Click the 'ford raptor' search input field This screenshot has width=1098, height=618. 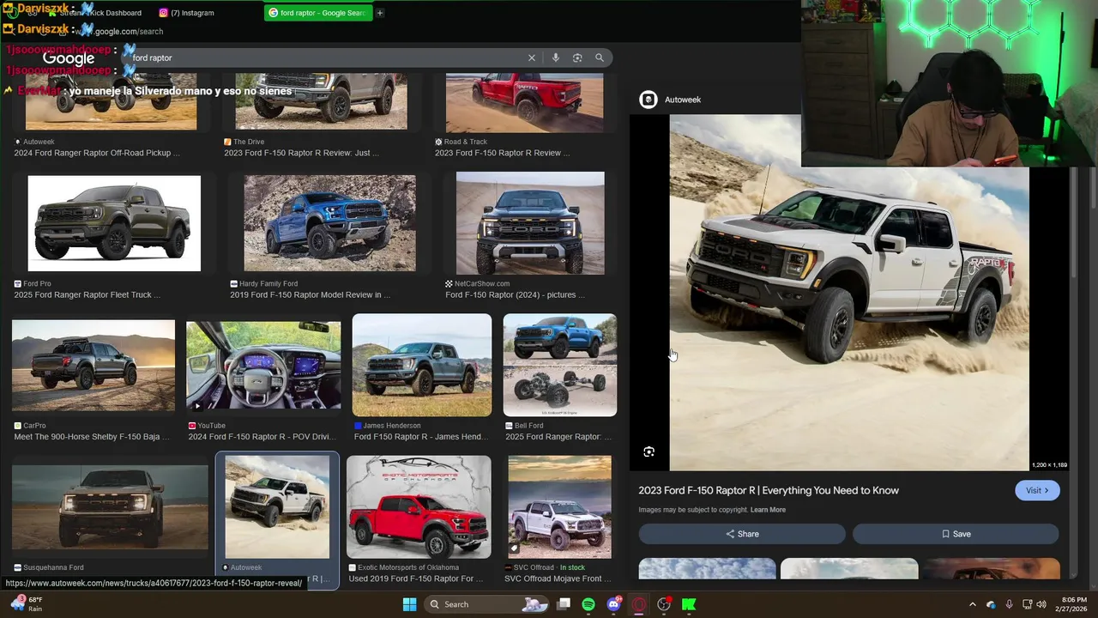coord(326,58)
